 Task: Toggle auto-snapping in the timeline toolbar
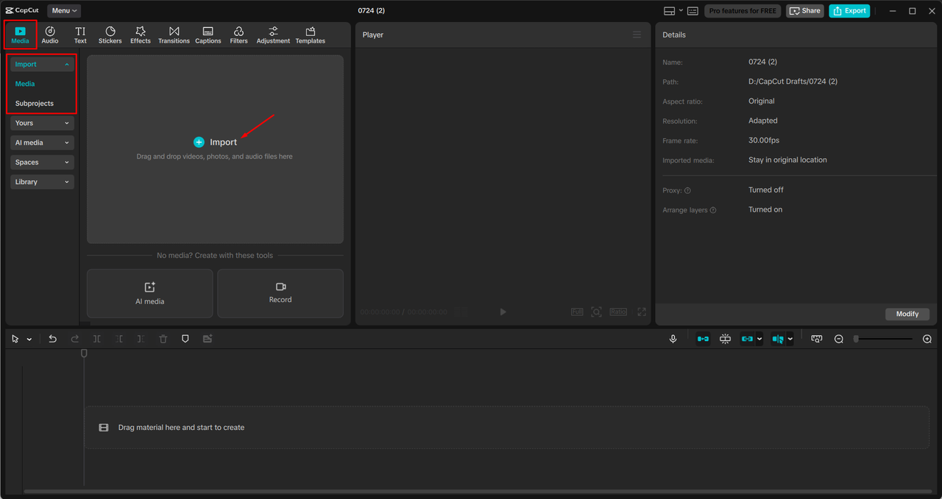tap(725, 339)
